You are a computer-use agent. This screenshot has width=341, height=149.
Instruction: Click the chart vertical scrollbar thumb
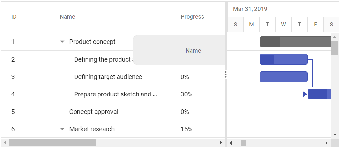(x=335, y=47)
